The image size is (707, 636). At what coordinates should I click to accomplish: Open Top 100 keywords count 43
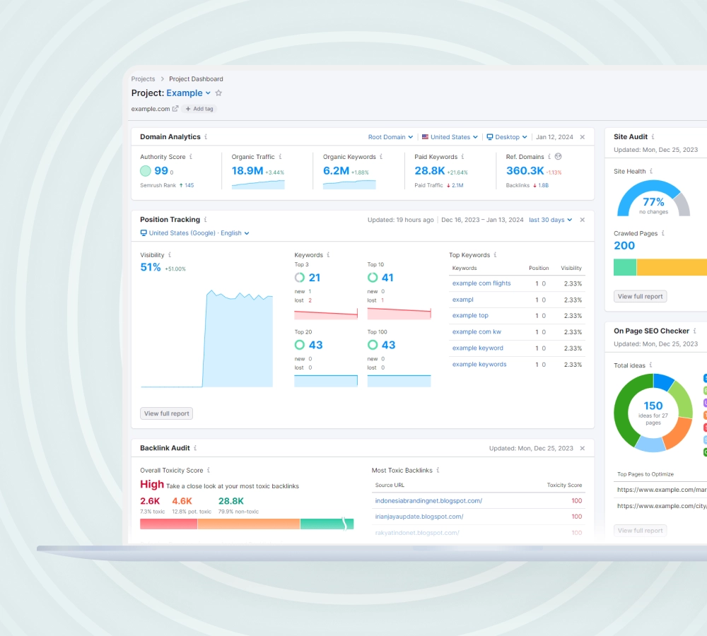click(389, 346)
